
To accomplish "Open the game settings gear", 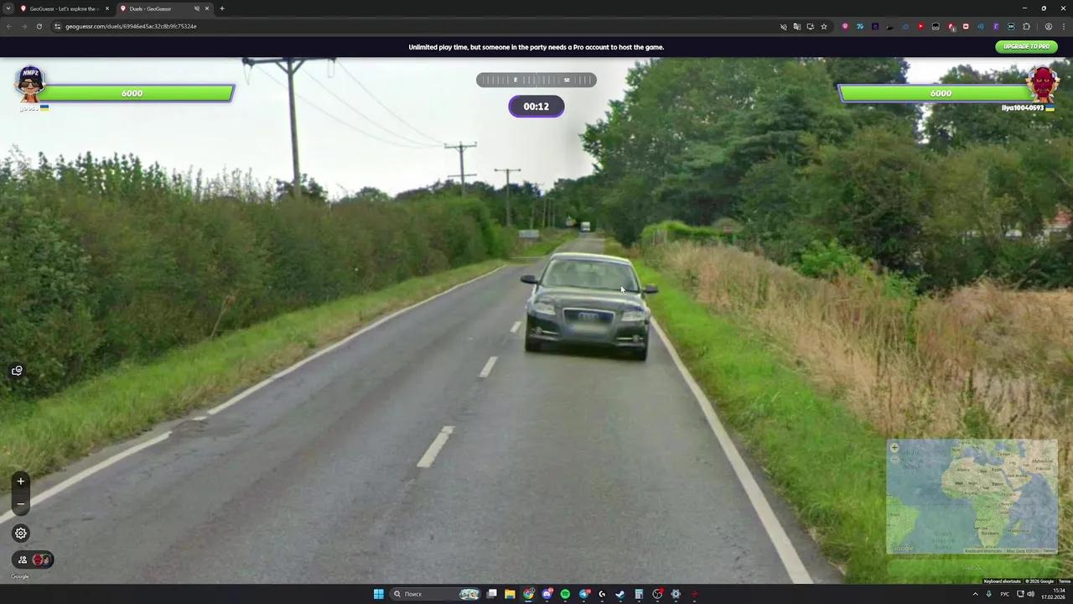I will point(21,533).
